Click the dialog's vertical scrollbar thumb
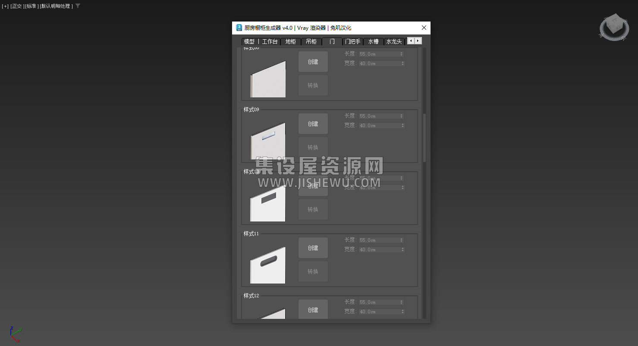The width and height of the screenshot is (638, 346). 424,138
